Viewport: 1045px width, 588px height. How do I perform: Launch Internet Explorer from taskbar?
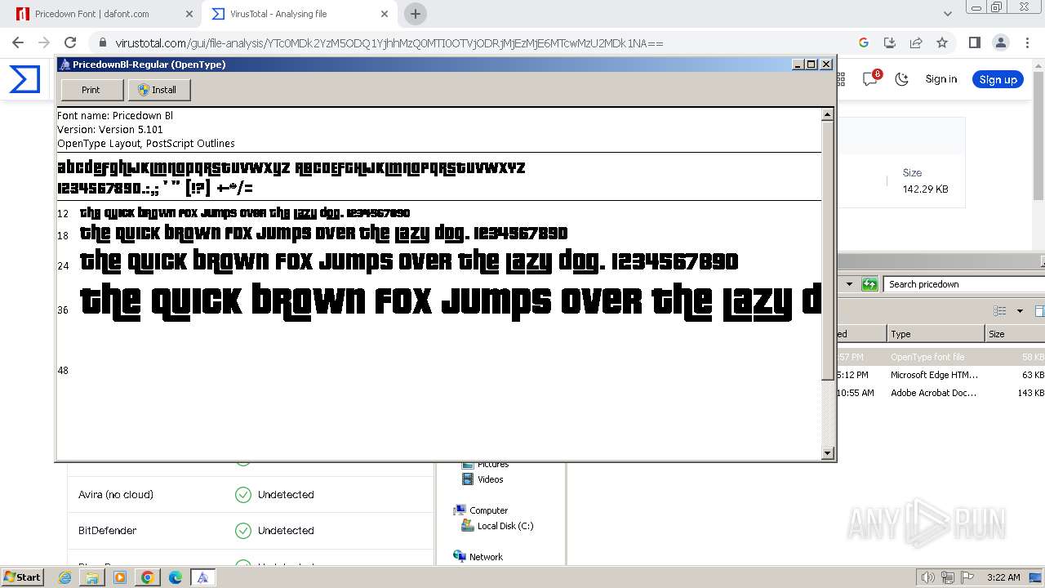pos(65,577)
